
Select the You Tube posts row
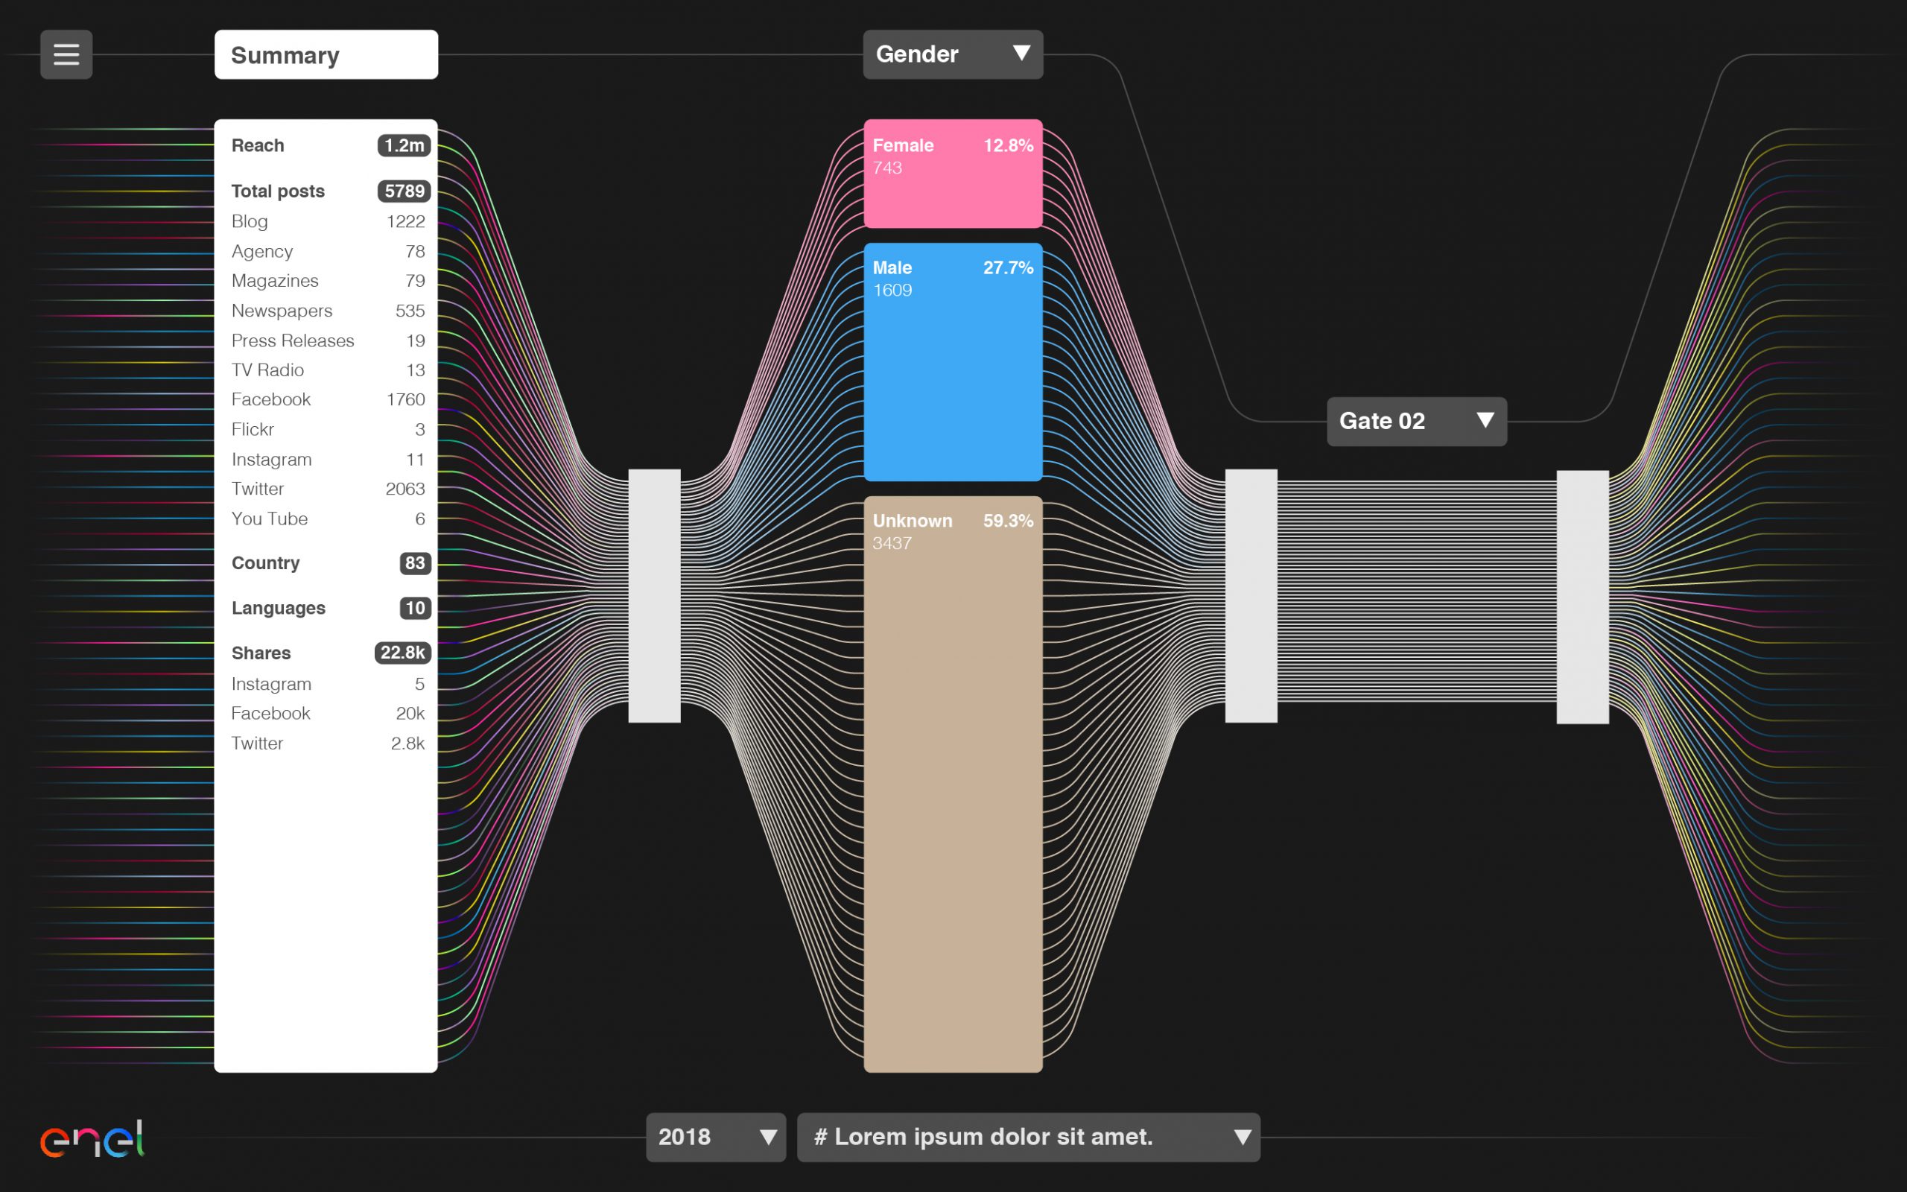click(x=327, y=519)
